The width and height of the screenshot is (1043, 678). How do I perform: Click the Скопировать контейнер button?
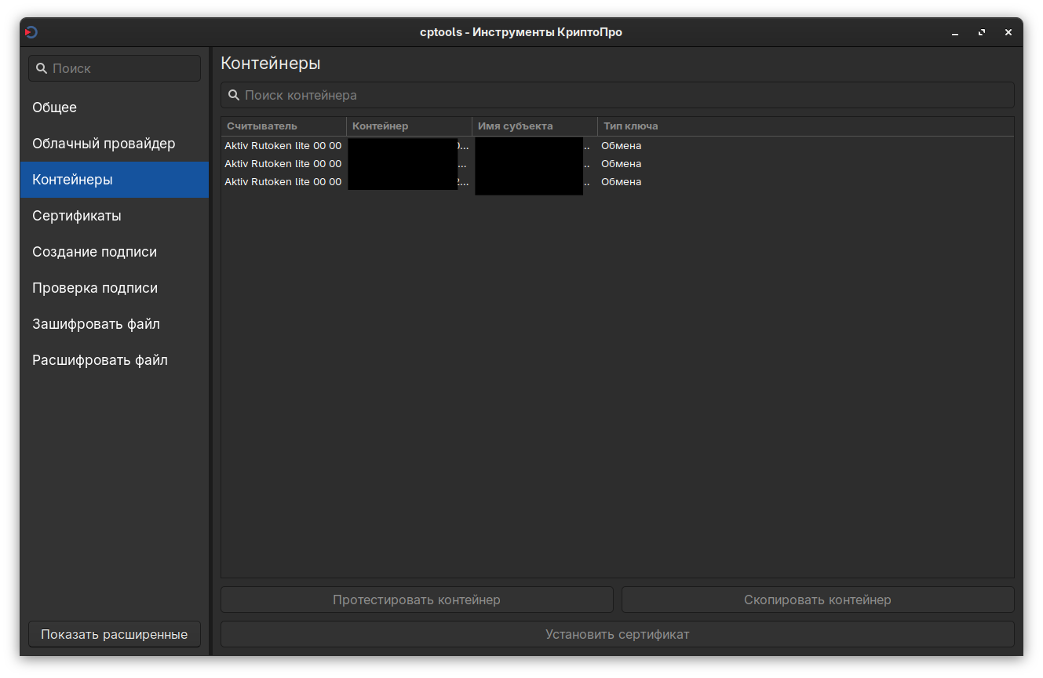coord(818,600)
